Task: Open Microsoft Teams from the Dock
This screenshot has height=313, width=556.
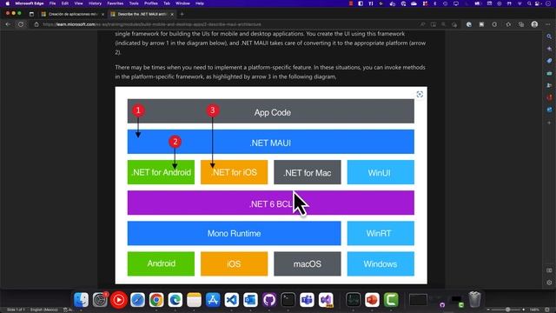Action: [307, 300]
